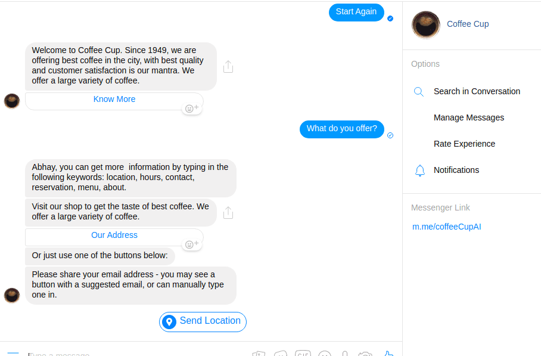541x356 pixels.
Task: Click the Send Location quick reply
Action: coord(203,321)
